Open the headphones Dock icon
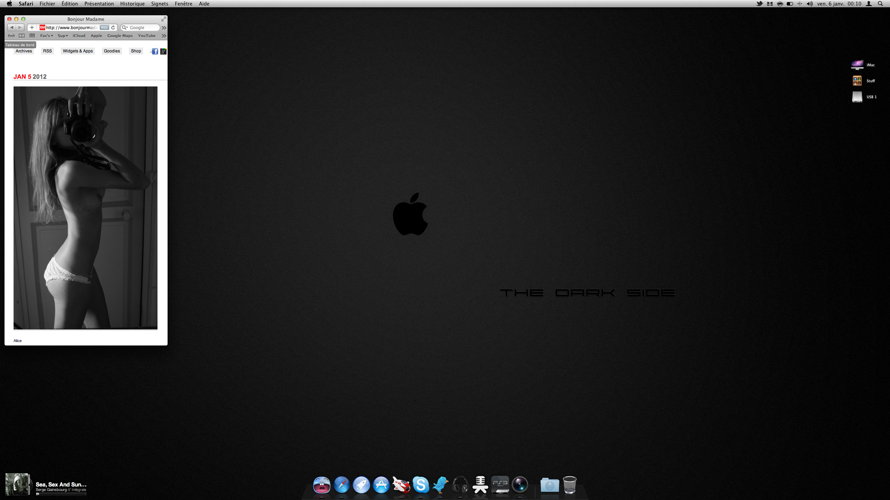 pos(460,485)
